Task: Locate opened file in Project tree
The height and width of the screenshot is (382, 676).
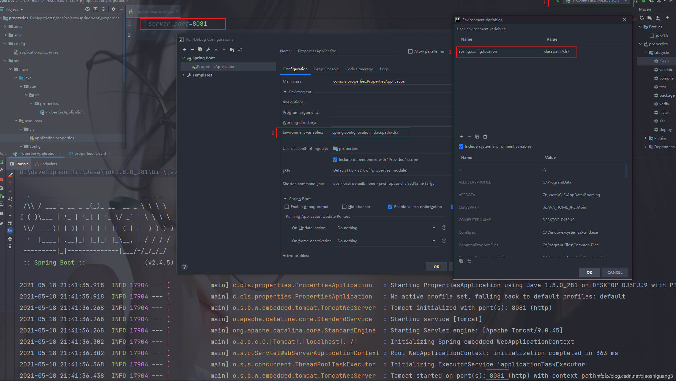Action: pos(88,9)
